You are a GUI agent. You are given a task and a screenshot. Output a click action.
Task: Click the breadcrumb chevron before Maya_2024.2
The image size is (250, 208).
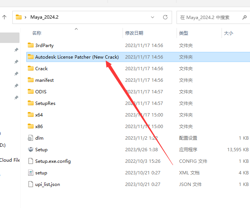(25, 17)
